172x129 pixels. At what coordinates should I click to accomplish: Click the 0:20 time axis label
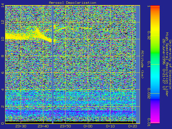(132, 126)
